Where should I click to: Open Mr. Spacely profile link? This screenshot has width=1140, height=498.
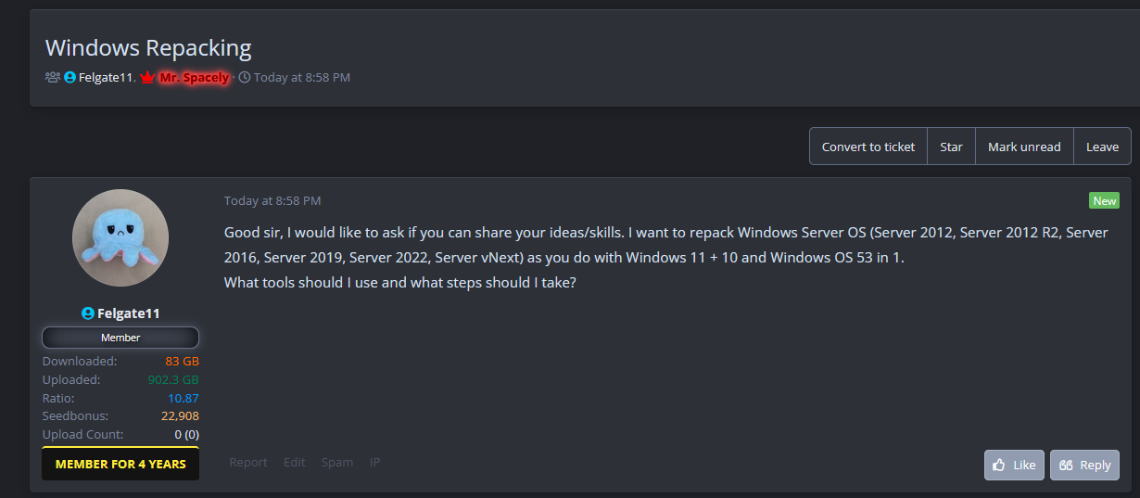pyautogui.click(x=194, y=78)
